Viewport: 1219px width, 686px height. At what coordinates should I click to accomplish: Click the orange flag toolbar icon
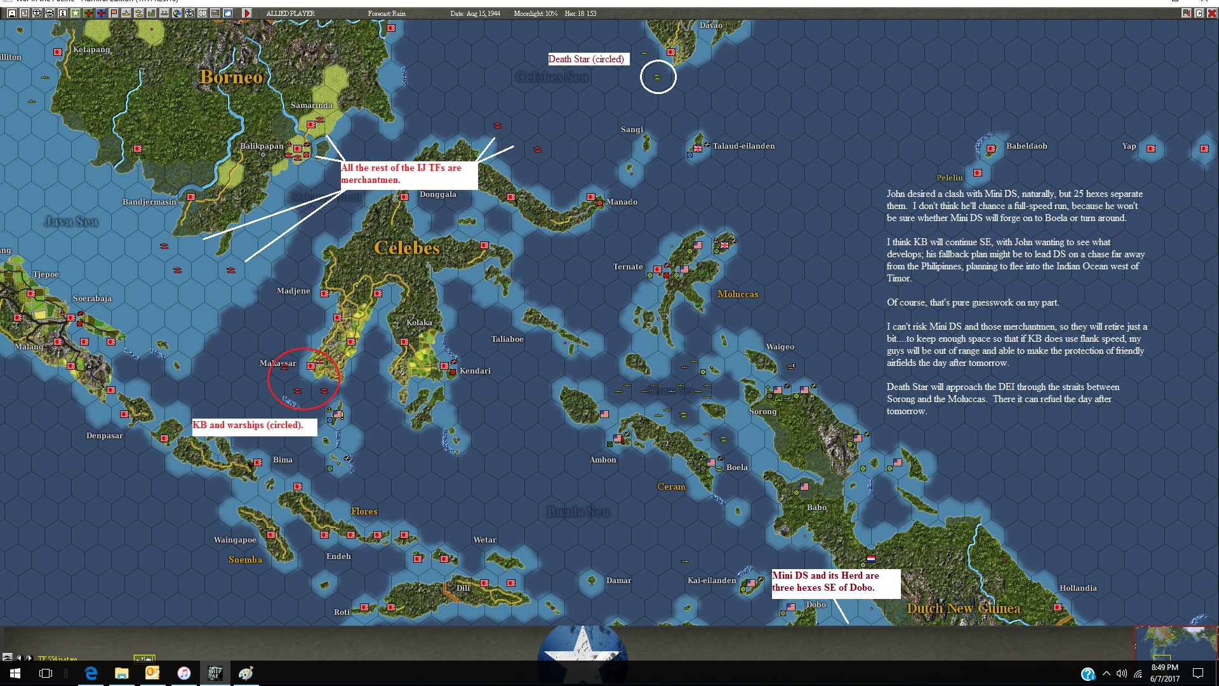[x=114, y=13]
